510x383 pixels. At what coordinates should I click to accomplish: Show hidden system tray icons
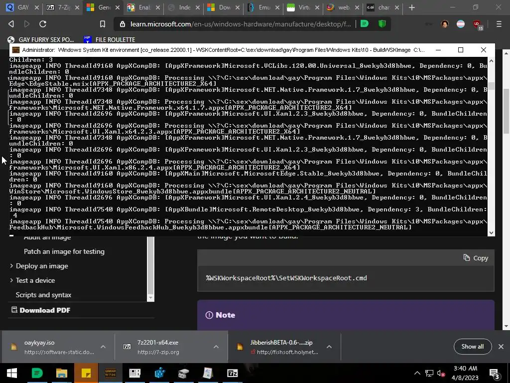click(417, 373)
